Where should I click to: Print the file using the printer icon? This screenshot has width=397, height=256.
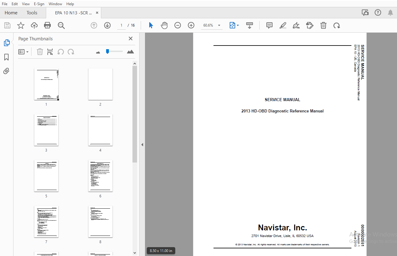point(48,25)
